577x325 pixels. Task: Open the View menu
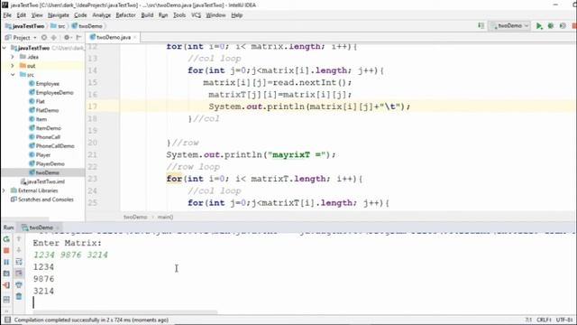point(37,15)
